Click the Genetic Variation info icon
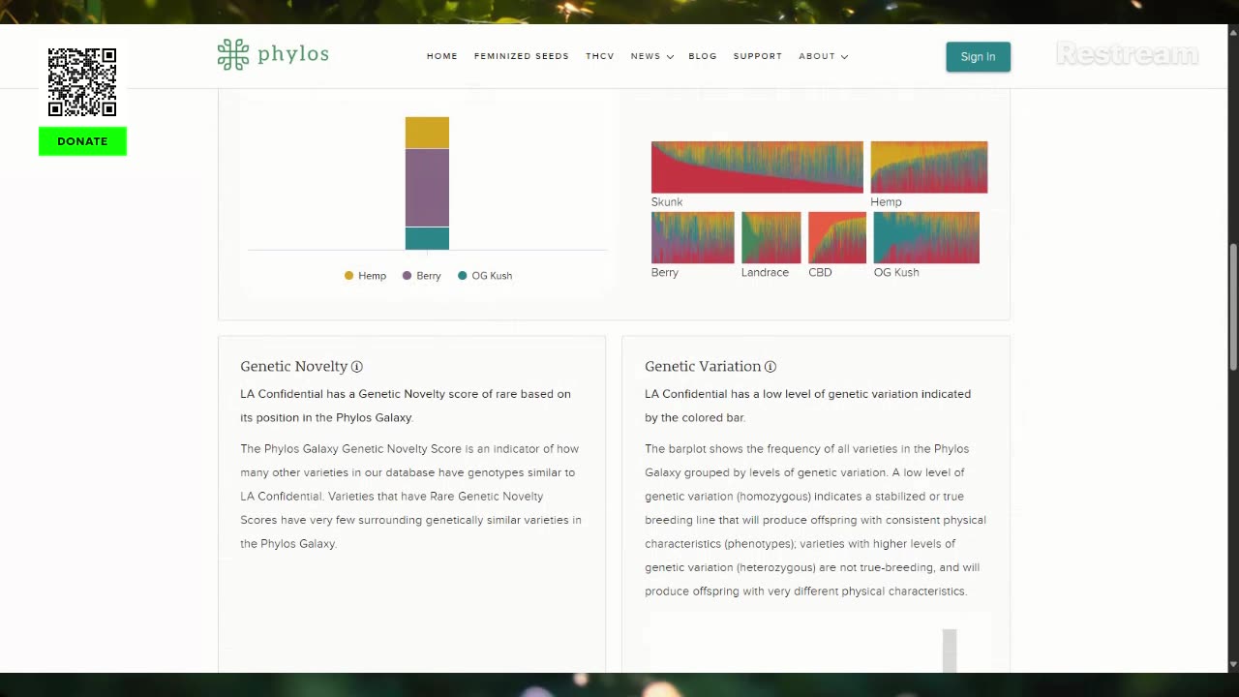Image resolution: width=1239 pixels, height=697 pixels. click(x=771, y=367)
